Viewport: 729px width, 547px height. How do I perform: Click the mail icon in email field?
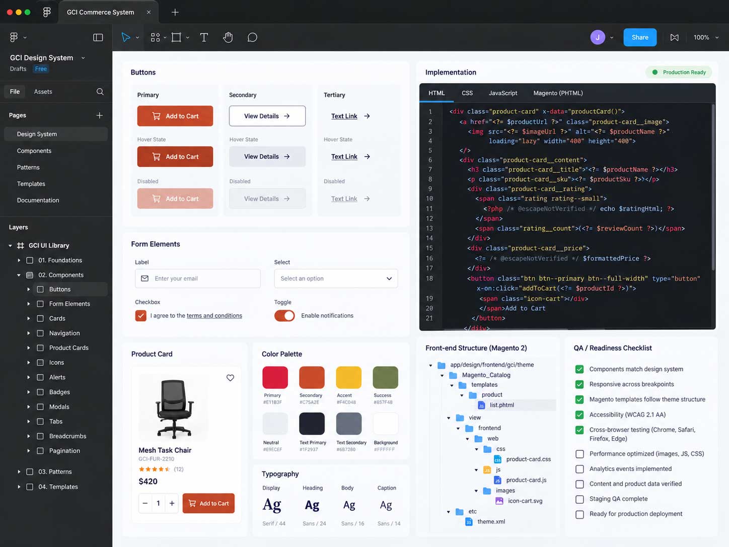tap(144, 279)
